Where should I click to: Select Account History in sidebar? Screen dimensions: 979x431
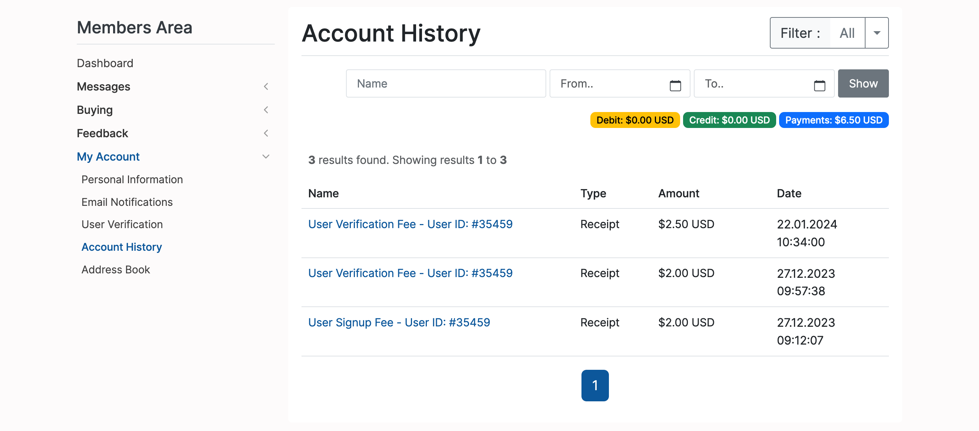pyautogui.click(x=122, y=247)
